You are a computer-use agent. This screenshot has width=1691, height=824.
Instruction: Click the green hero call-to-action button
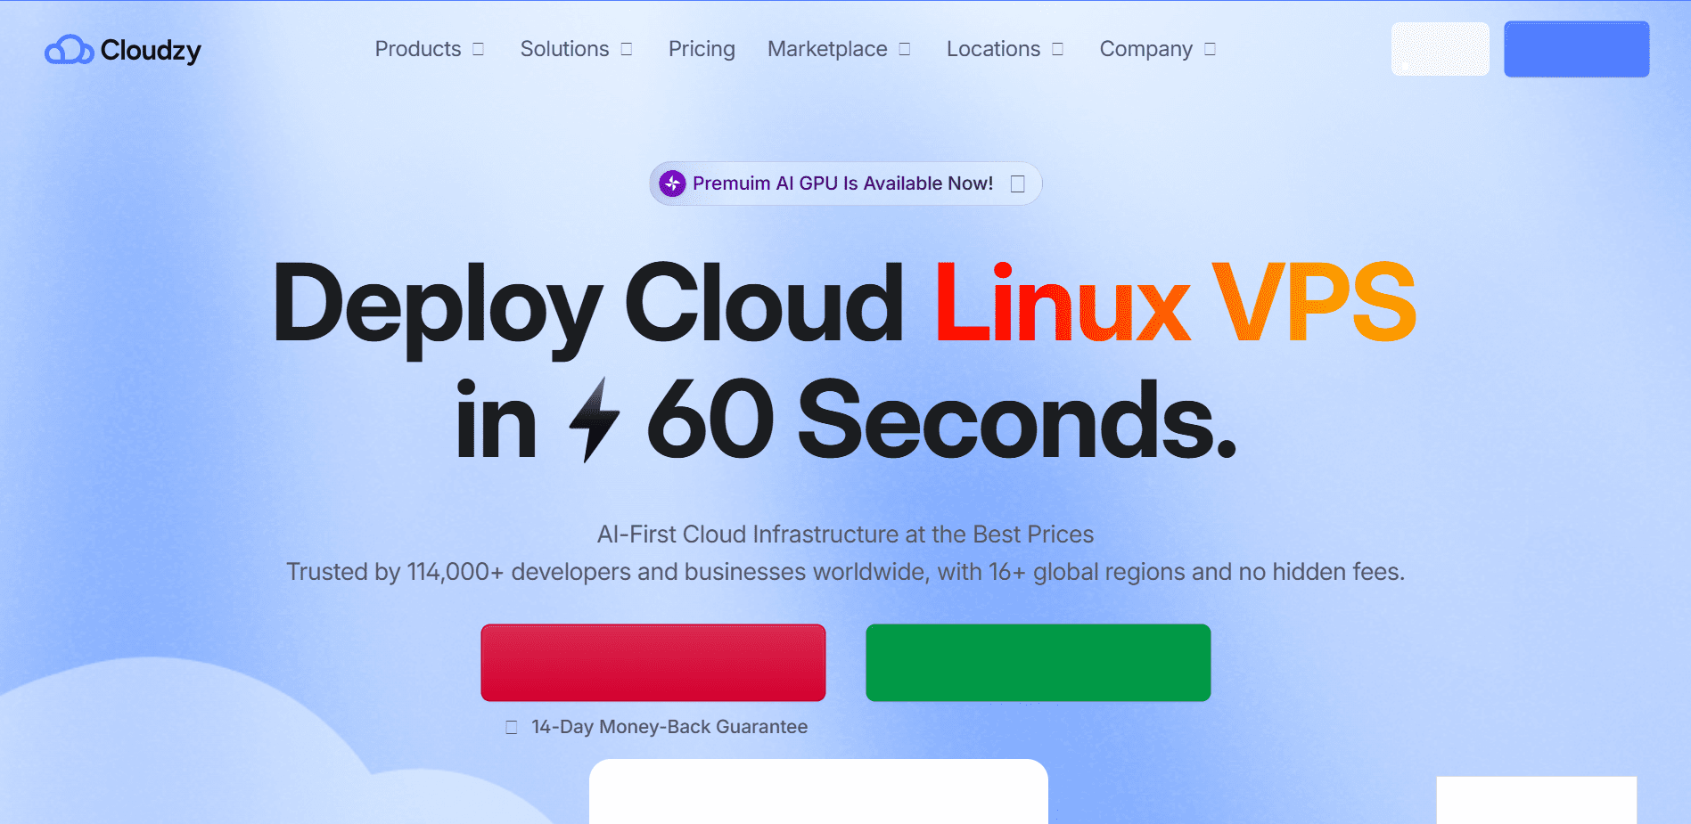point(1038,663)
